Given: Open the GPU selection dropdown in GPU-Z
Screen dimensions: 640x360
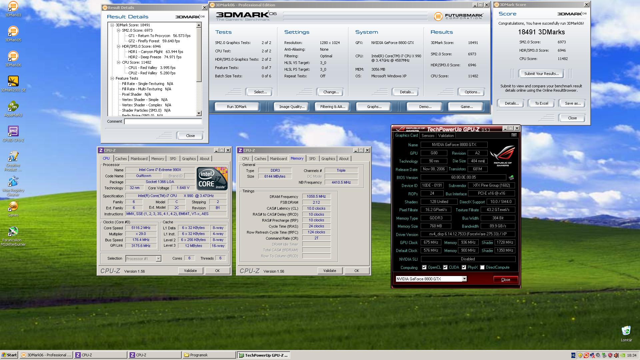Looking at the screenshot, I should pos(464,279).
